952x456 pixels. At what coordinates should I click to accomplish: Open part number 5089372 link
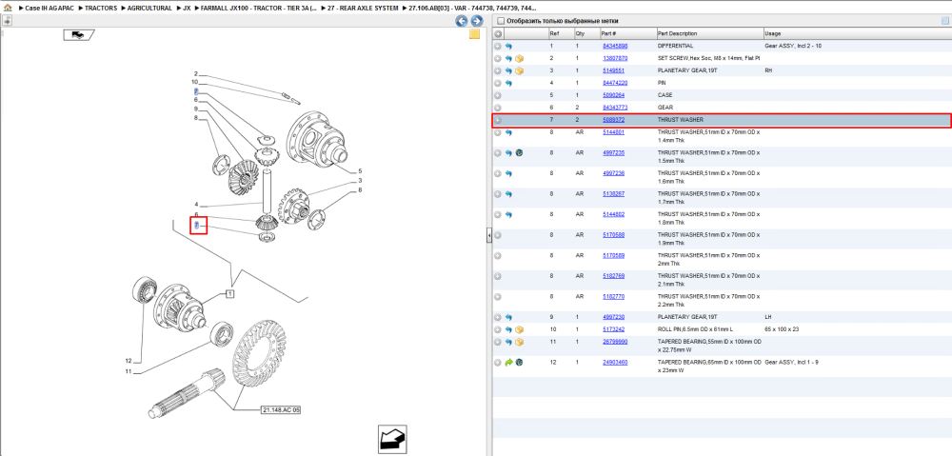point(613,120)
